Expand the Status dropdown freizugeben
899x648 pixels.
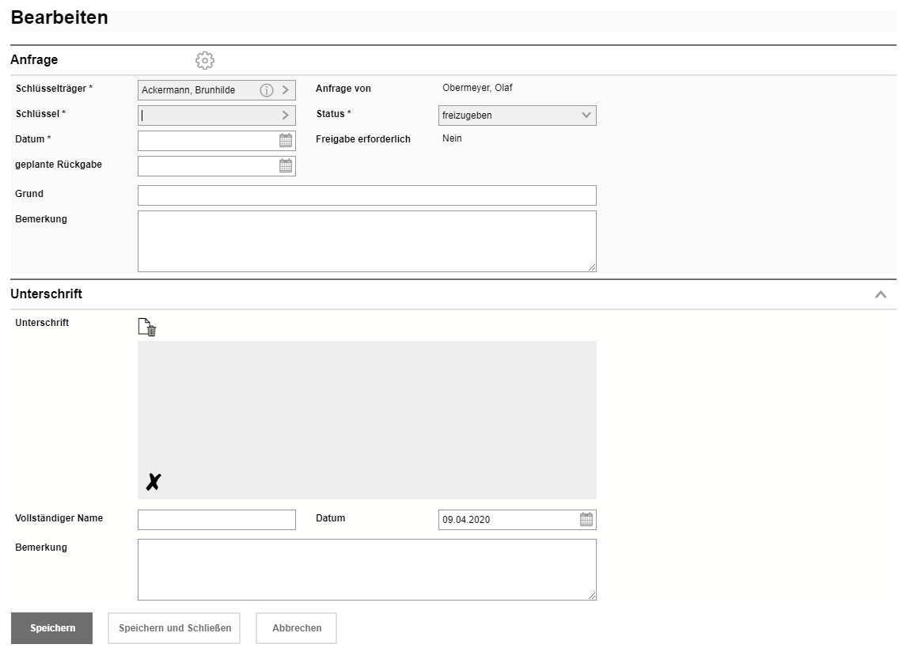click(x=586, y=116)
